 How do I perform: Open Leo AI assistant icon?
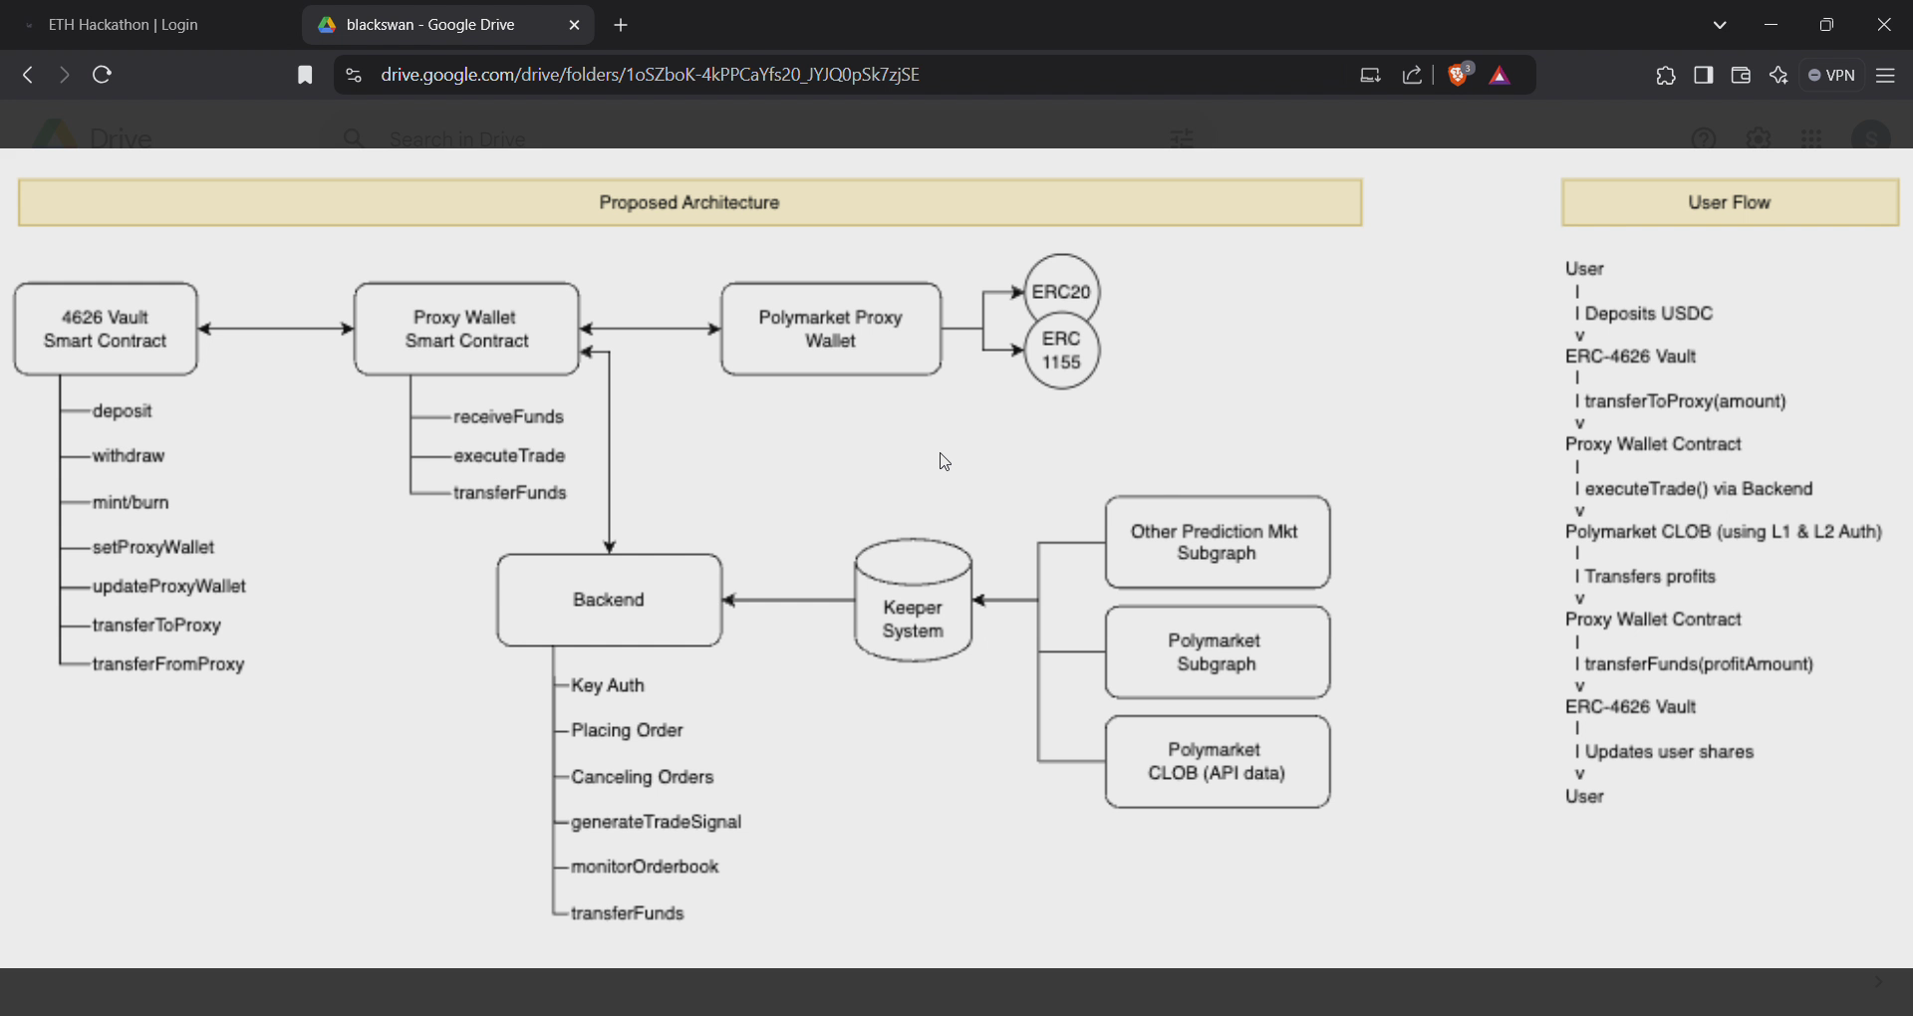[x=1778, y=75]
